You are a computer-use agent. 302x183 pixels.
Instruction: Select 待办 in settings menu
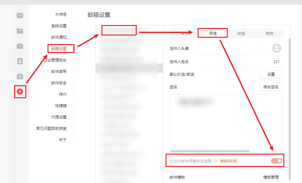click(63, 94)
